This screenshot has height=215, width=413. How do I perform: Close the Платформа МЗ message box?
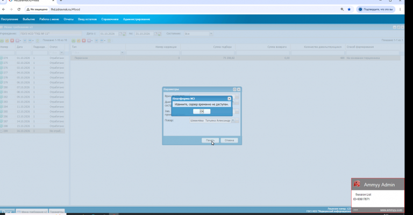[229, 99]
